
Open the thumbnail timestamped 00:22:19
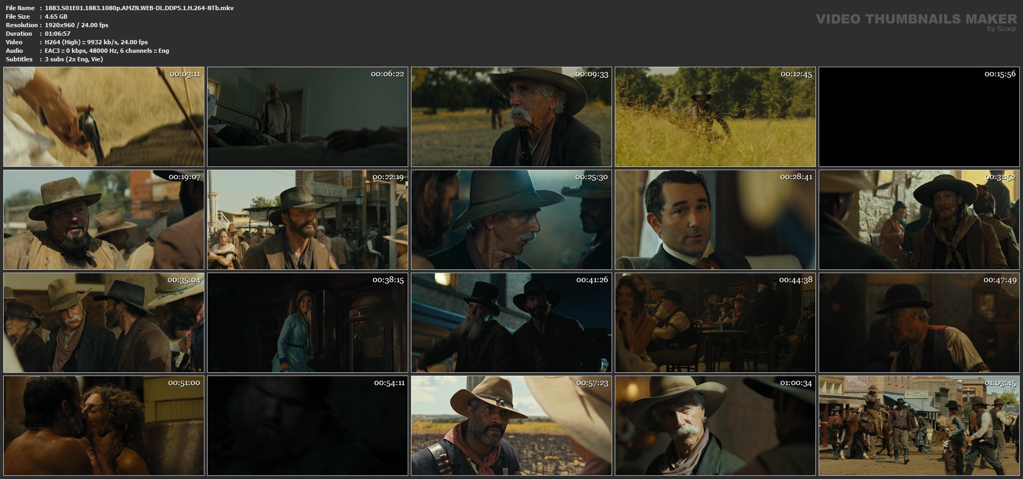pos(307,220)
